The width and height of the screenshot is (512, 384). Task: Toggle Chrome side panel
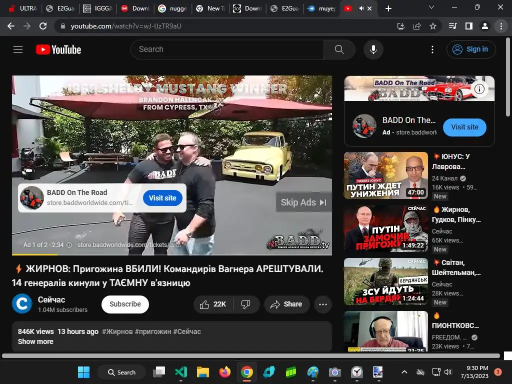coord(469,26)
